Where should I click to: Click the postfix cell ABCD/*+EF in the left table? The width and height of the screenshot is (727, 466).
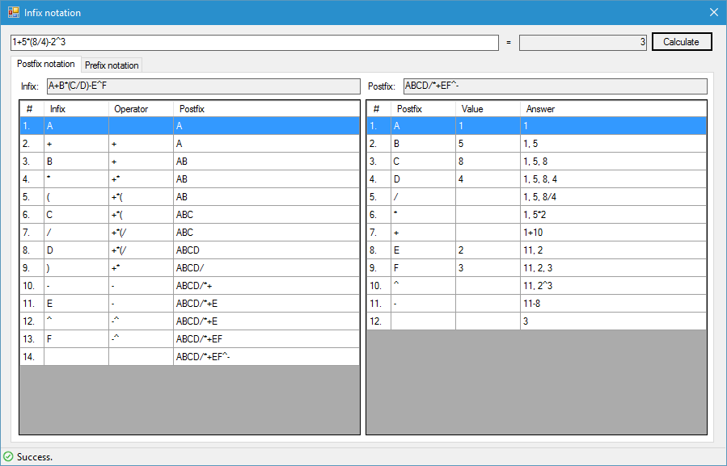265,339
